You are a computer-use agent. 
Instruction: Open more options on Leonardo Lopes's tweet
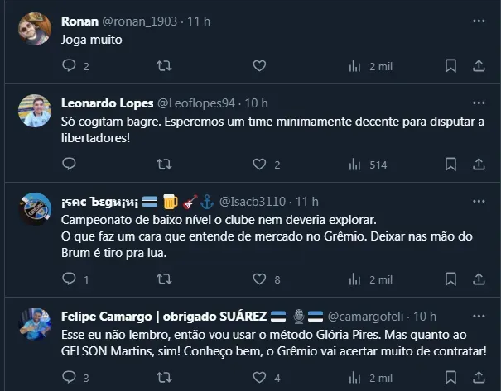478,103
